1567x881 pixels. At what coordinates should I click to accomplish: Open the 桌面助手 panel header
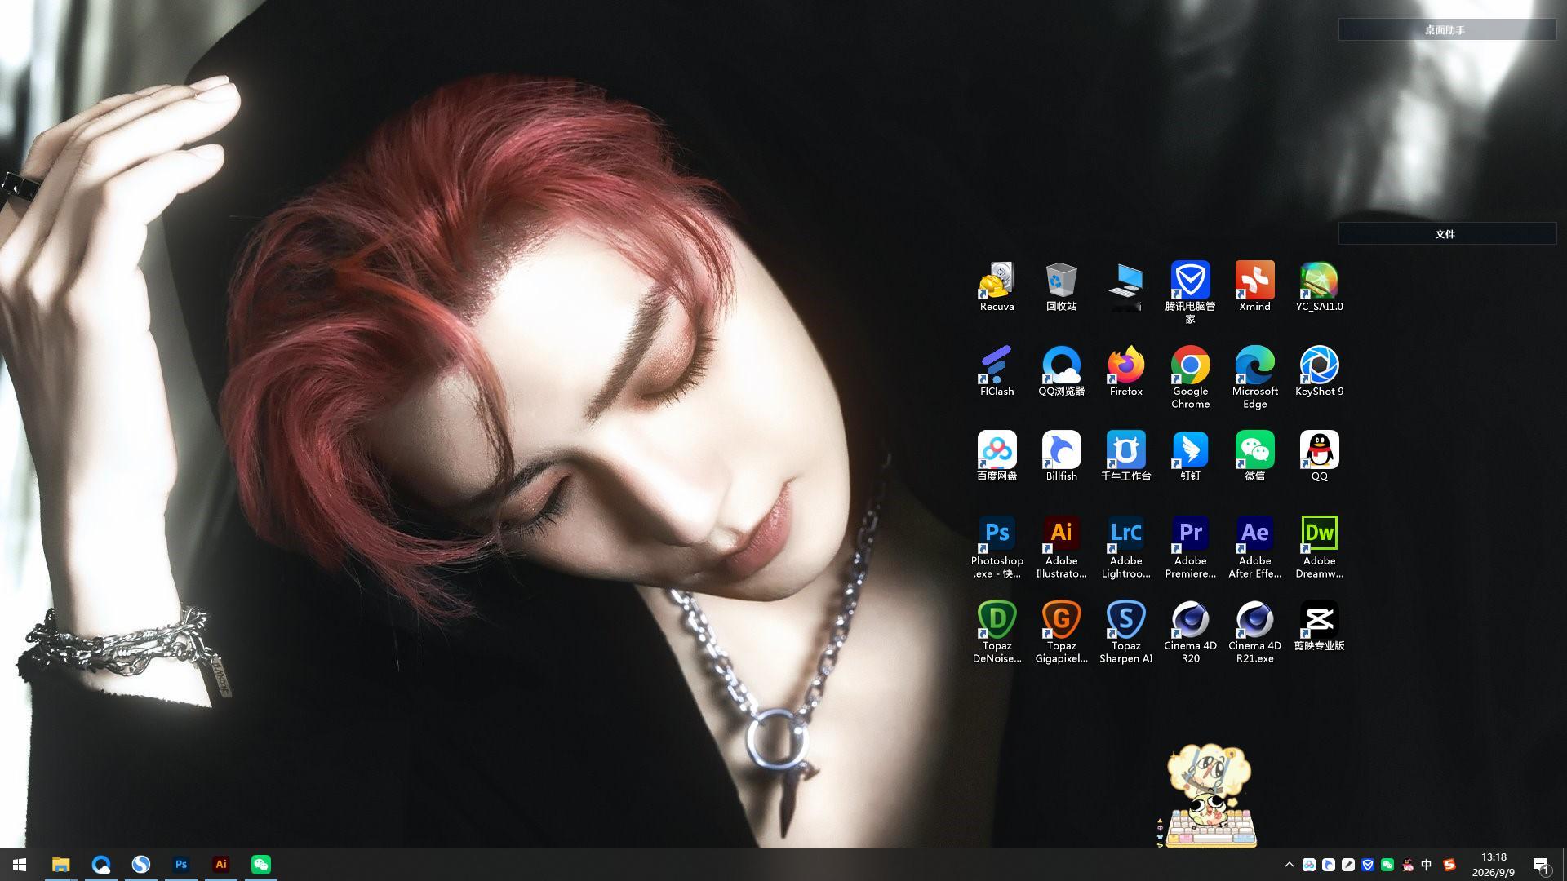coord(1447,30)
